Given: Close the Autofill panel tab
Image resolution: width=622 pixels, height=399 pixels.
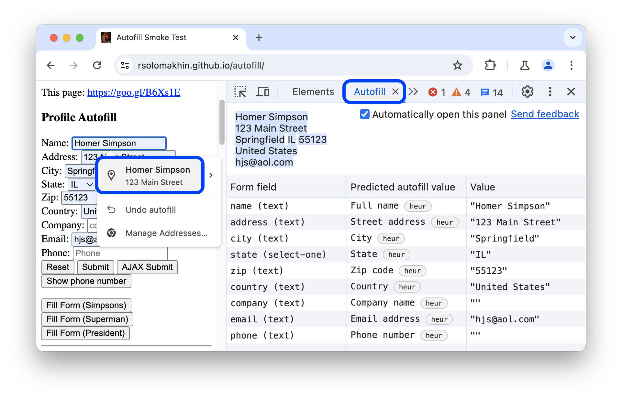Looking at the screenshot, I should point(395,91).
